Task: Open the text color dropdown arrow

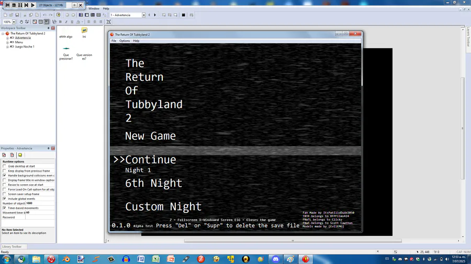Action: pyautogui.click(x=82, y=22)
